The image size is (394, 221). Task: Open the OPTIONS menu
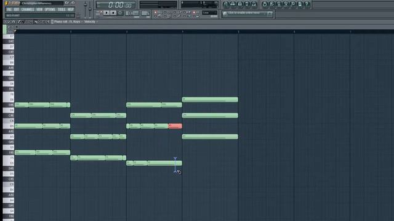pyautogui.click(x=50, y=10)
